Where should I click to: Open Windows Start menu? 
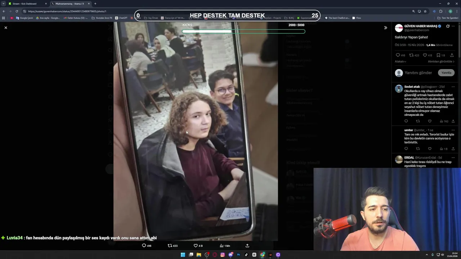pos(183,255)
